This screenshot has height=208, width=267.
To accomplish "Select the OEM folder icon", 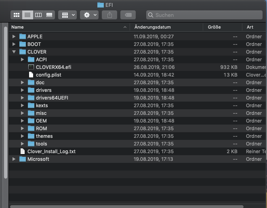I will click(x=31, y=121).
